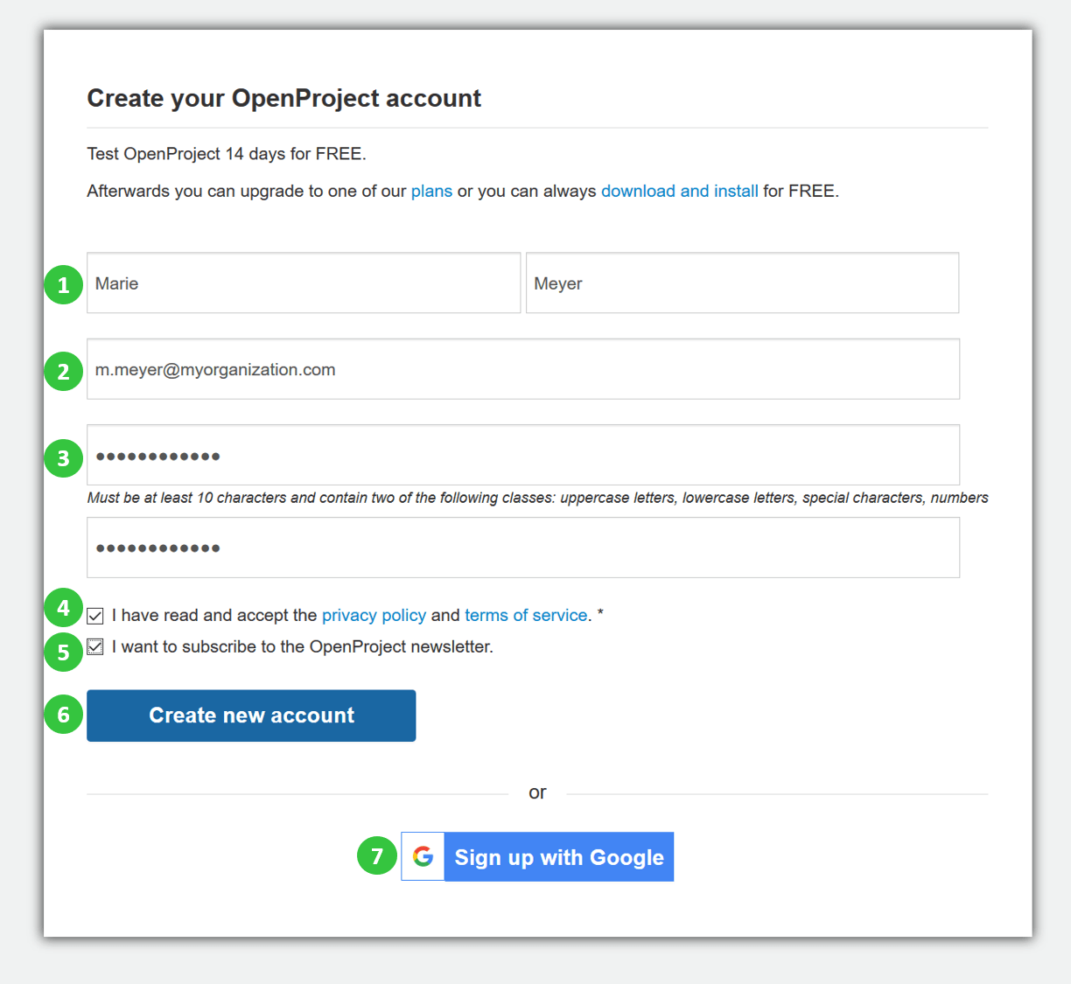Click the Google logo icon
Screen dimensions: 1071x984
click(423, 856)
